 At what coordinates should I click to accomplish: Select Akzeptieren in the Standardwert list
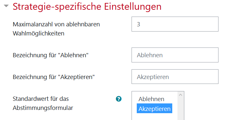[154, 109]
